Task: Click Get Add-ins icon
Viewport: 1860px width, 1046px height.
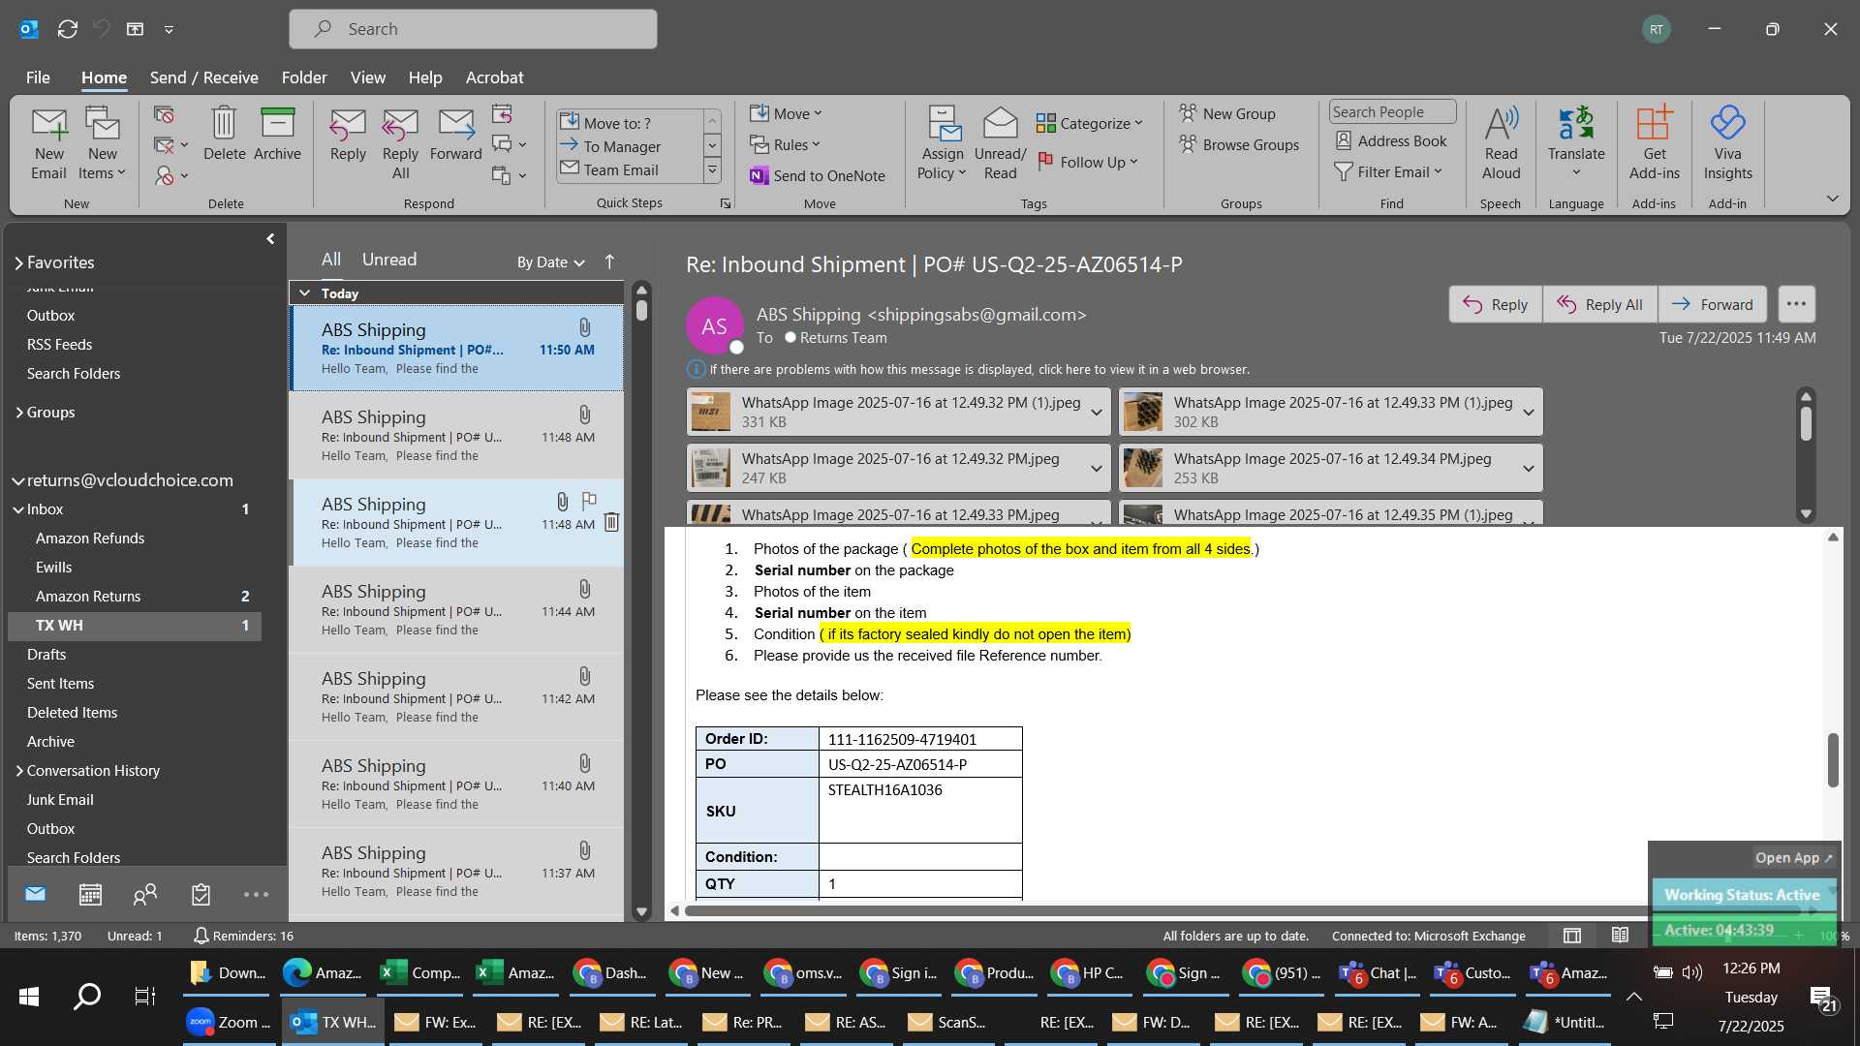Action: [1654, 143]
